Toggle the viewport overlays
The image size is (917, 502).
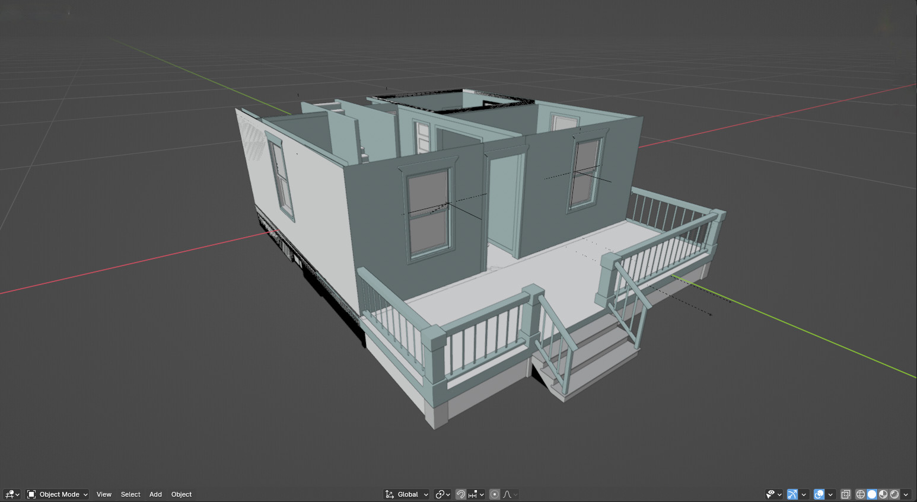(x=819, y=494)
